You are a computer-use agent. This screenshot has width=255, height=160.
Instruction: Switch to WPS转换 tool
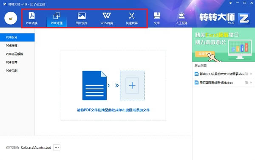coord(107,19)
